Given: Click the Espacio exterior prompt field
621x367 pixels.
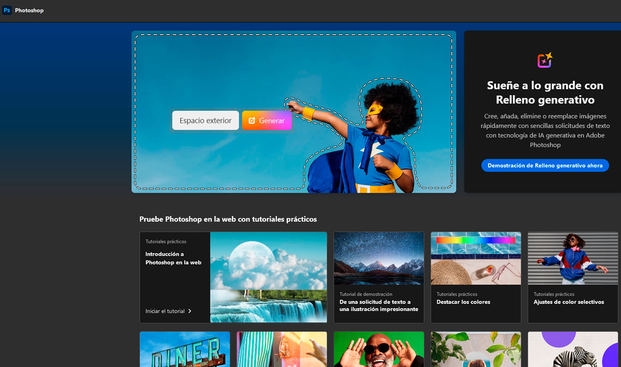Looking at the screenshot, I should coord(205,120).
